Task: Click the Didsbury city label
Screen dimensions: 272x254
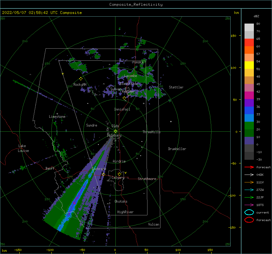Action: coord(114,135)
